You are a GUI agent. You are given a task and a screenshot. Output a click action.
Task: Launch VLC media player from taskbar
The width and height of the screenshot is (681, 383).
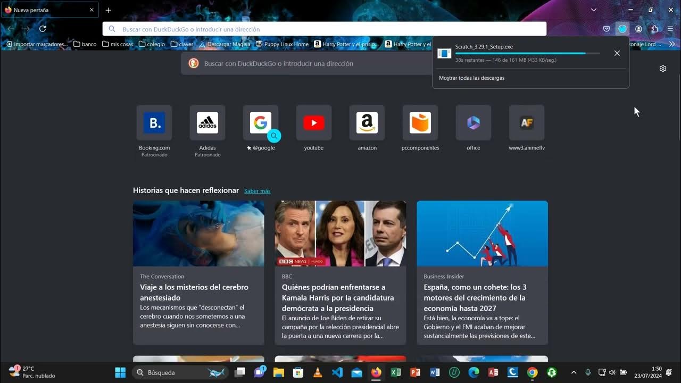tap(318, 372)
